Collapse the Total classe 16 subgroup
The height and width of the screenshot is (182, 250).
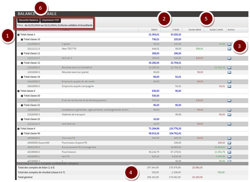(22, 77)
